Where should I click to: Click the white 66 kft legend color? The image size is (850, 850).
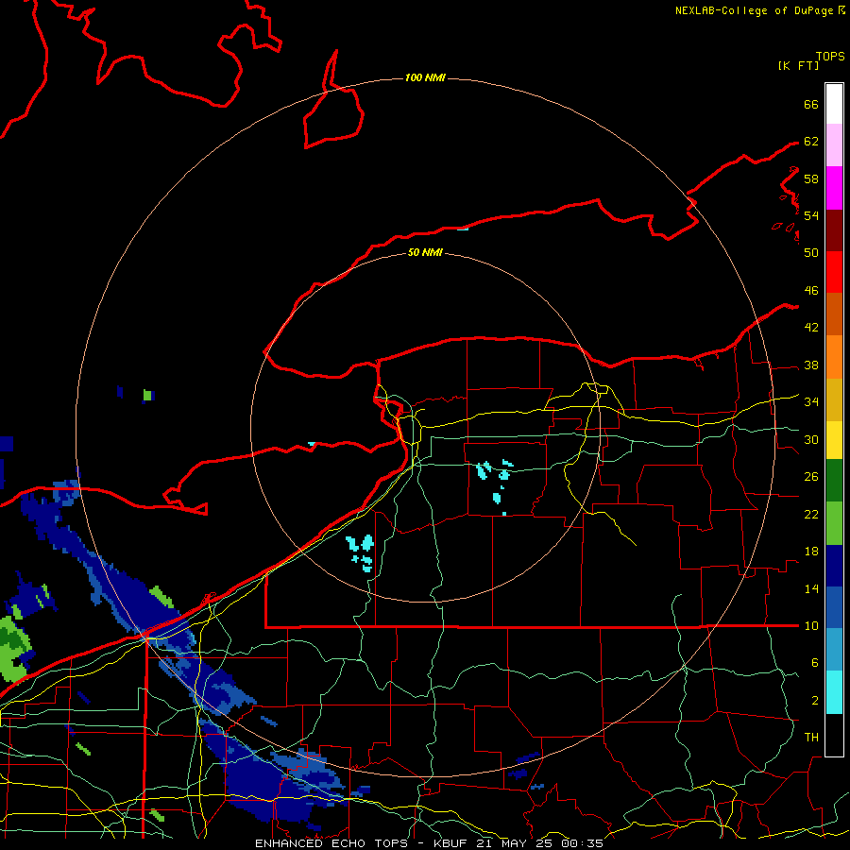pos(834,104)
